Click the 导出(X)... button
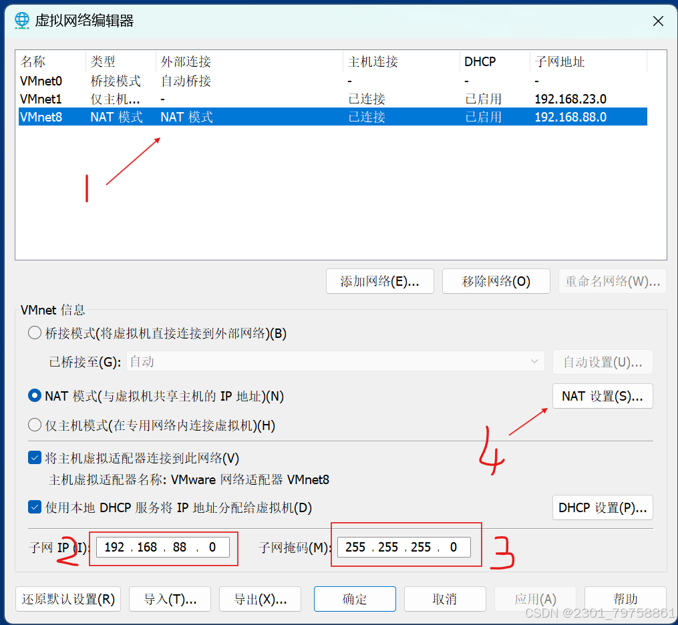Viewport: 678px width, 625px height. (260, 599)
